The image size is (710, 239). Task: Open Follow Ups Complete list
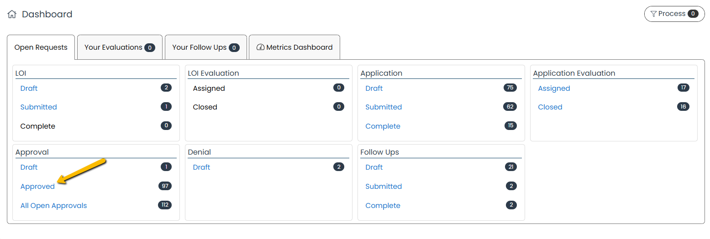tap(383, 206)
